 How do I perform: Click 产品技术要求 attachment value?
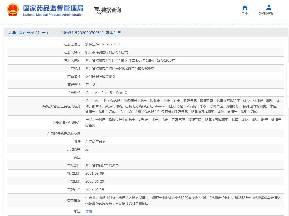click(x=95, y=141)
